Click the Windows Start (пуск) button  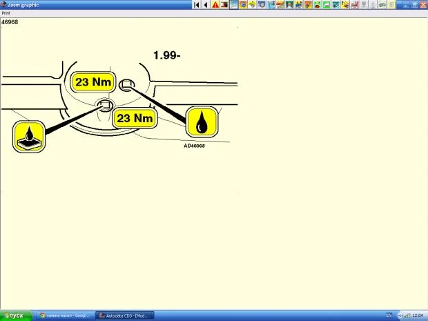click(x=12, y=315)
